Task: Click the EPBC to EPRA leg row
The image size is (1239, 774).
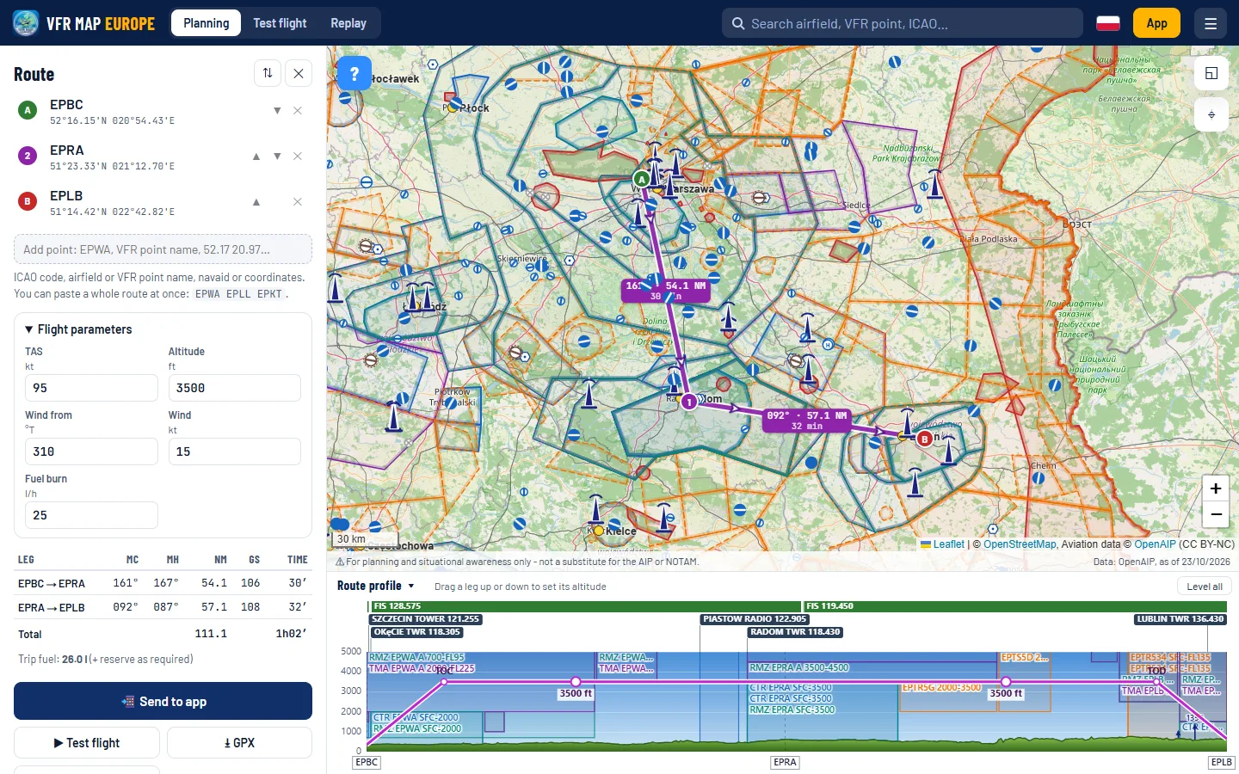Action: [x=163, y=583]
